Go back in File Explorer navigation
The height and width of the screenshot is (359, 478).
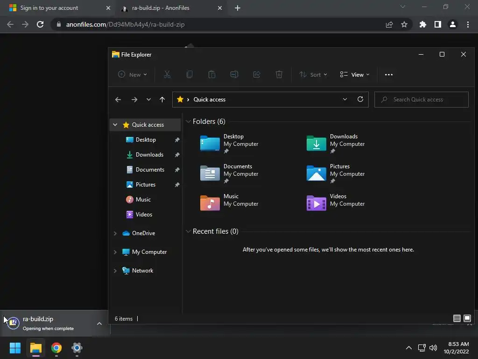point(118,100)
